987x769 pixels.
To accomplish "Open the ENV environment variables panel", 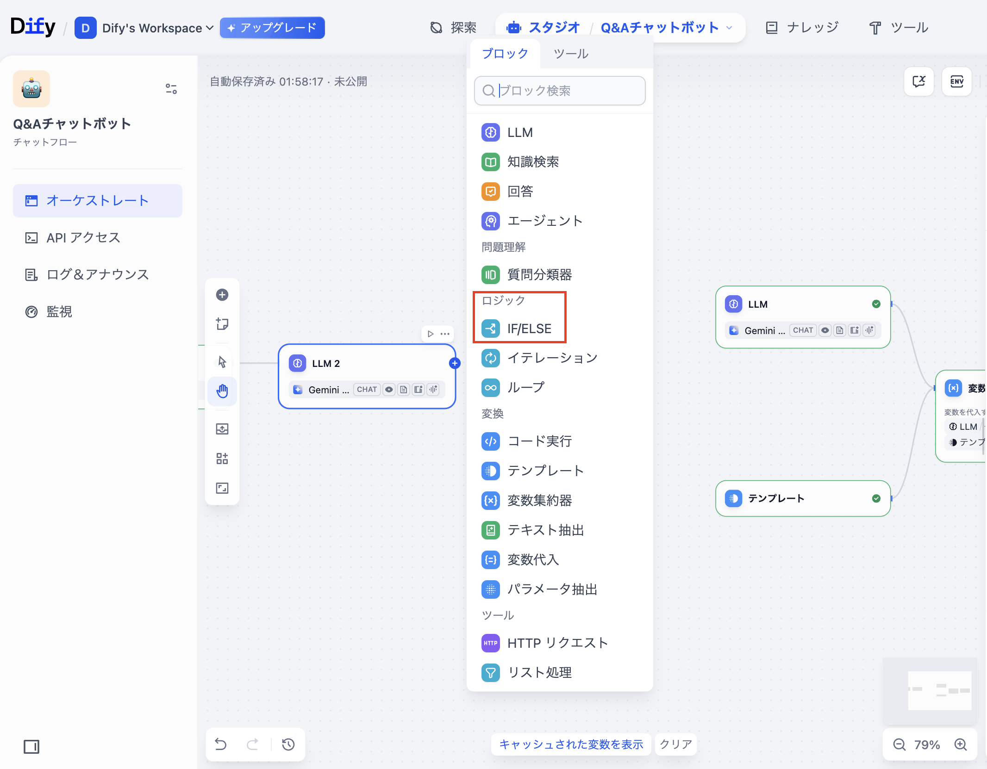I will [x=956, y=82].
